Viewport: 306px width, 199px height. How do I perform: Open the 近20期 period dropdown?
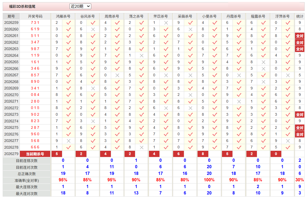pos(80,6)
